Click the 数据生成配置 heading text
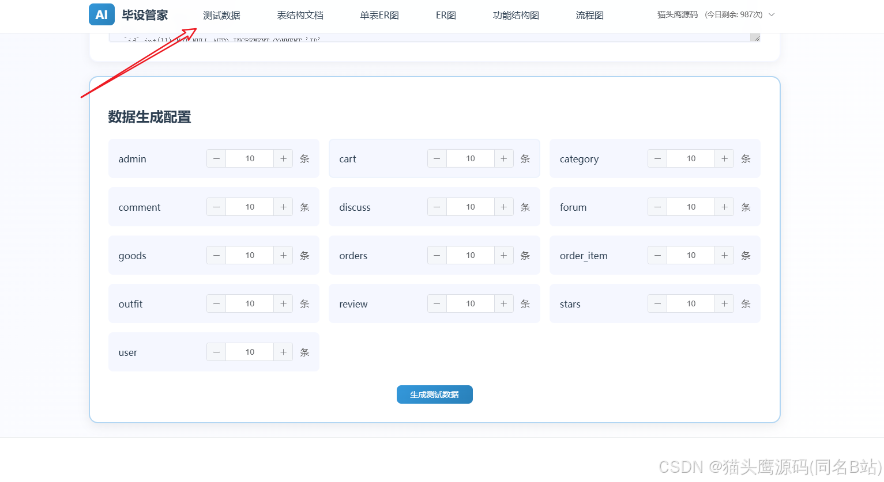The height and width of the screenshot is (482, 884). tap(149, 117)
